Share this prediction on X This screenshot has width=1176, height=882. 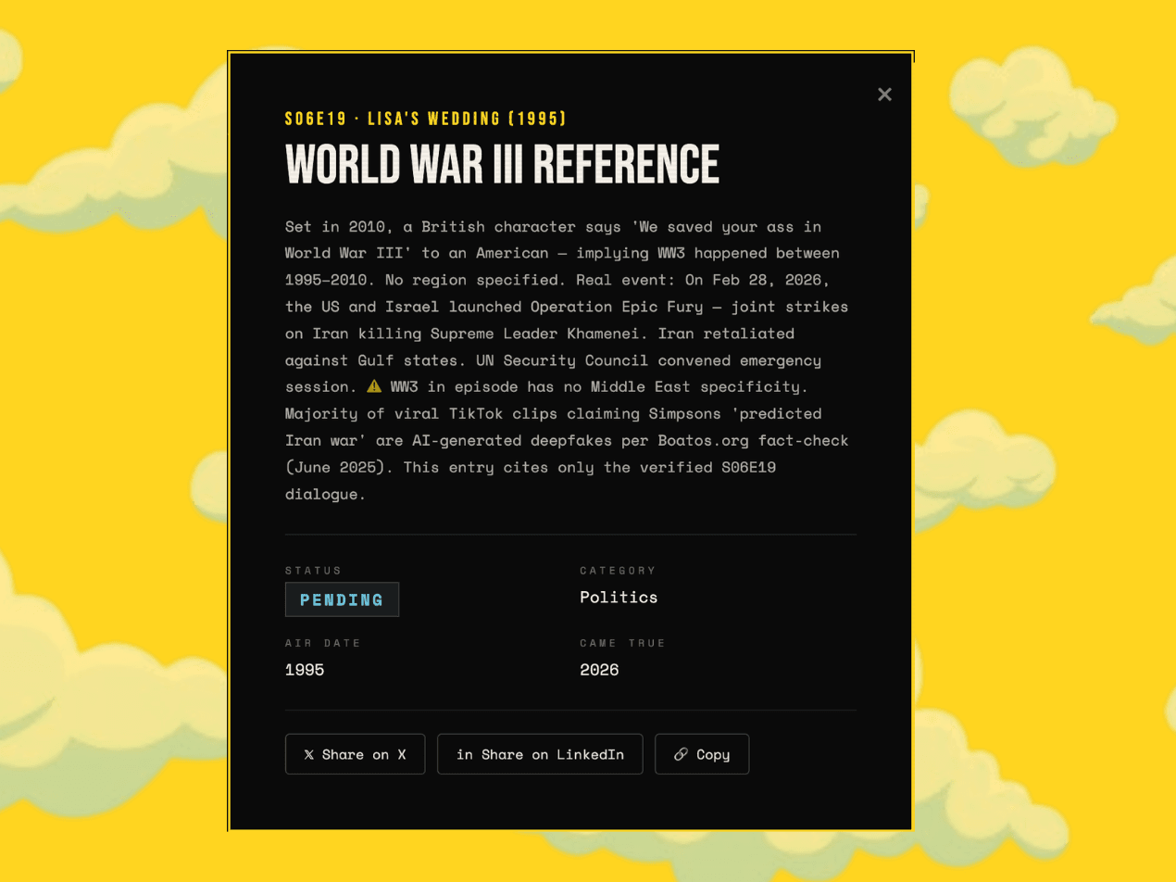click(x=355, y=754)
